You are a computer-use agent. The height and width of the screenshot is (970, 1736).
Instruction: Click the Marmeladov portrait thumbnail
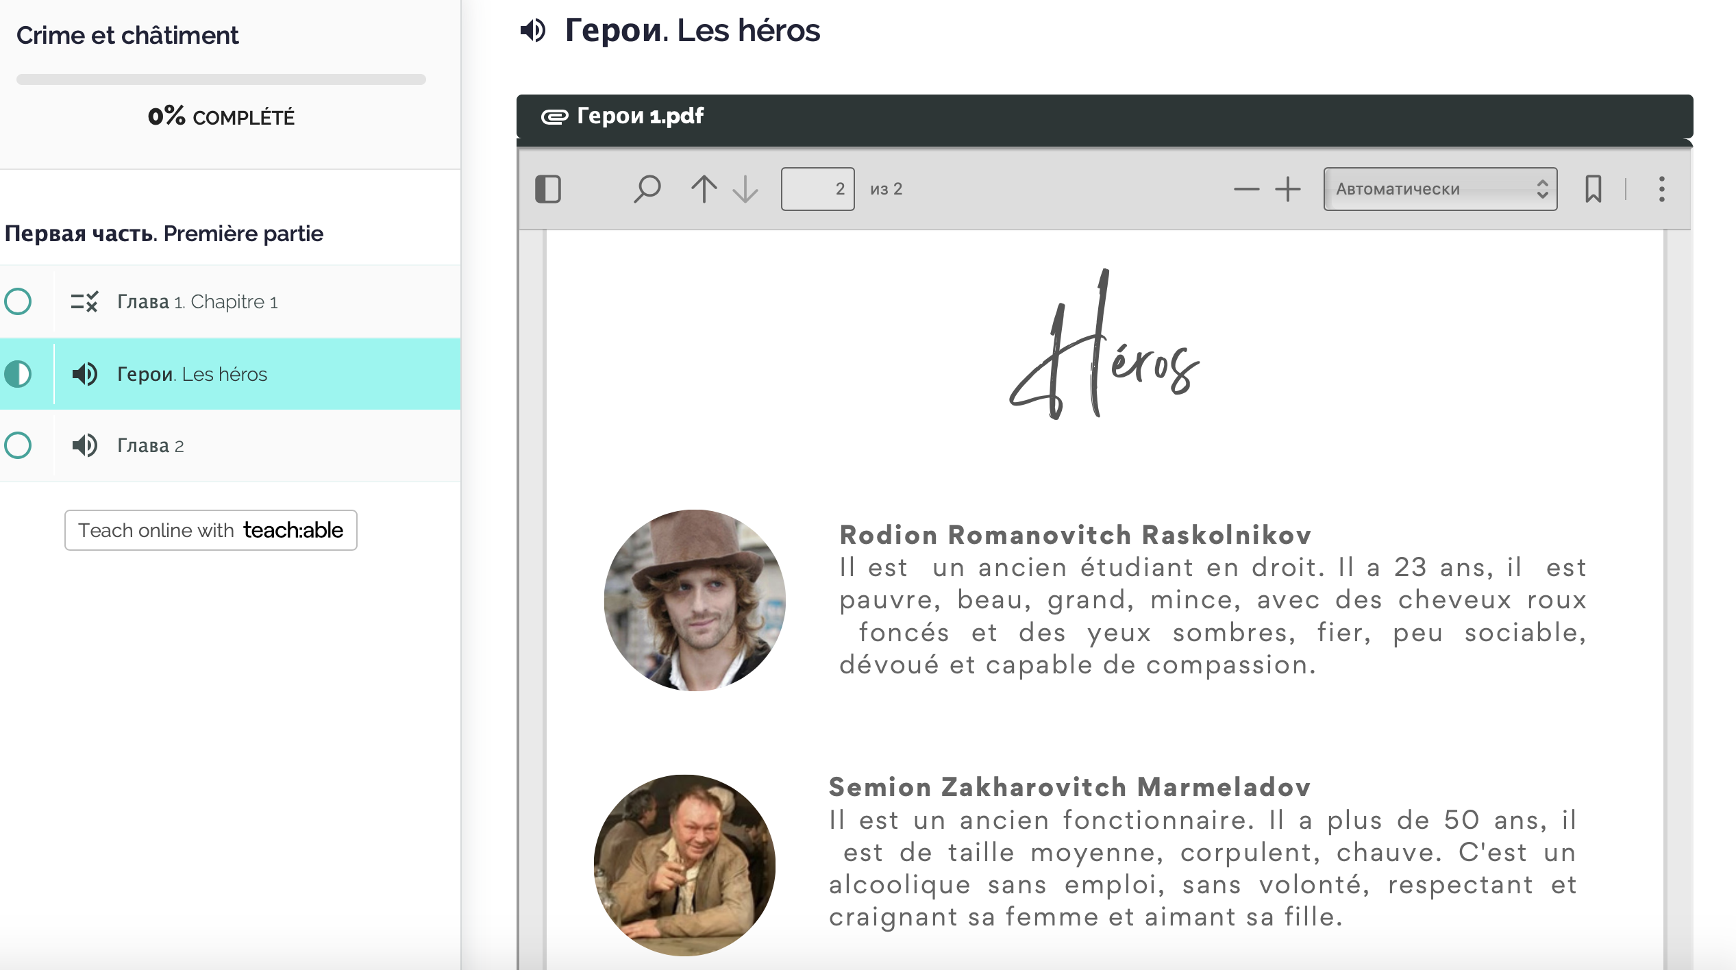[684, 865]
